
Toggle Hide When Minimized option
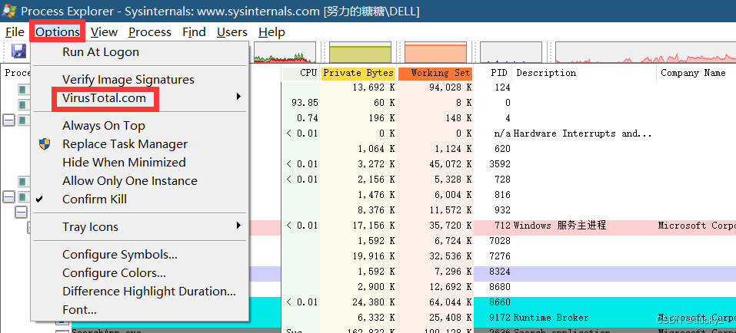tap(124, 163)
